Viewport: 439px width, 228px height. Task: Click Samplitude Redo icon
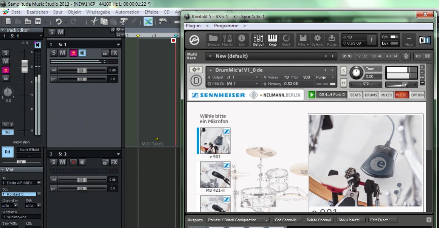click(73, 21)
